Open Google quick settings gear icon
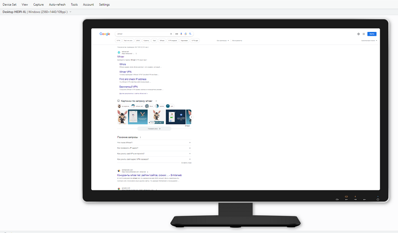Viewport: 398px width, 233px height. tap(358, 34)
